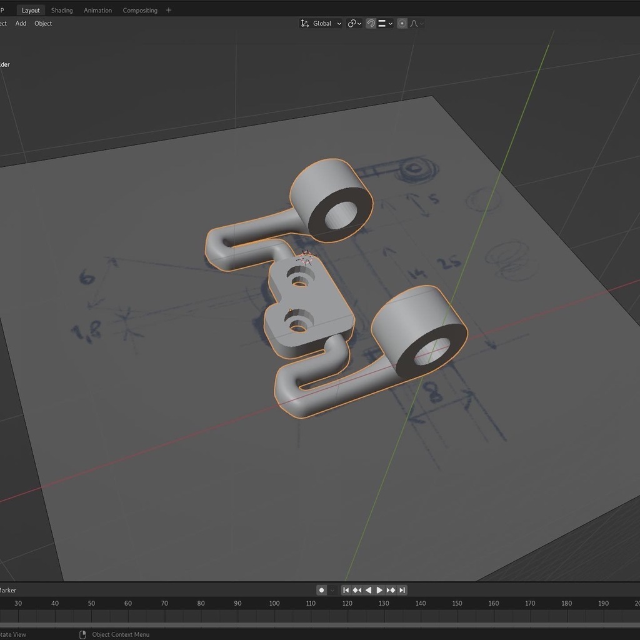
Task: Enable proportional editing toggle
Action: click(x=402, y=24)
